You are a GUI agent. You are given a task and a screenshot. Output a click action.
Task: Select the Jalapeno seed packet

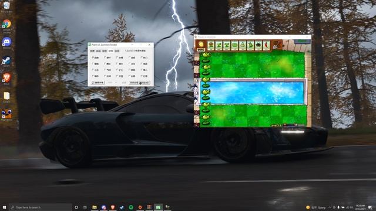point(266,45)
